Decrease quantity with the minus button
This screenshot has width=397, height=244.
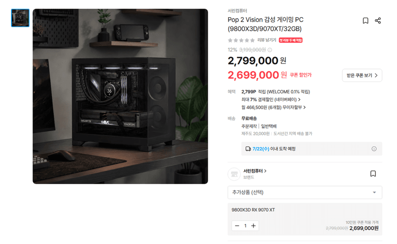[237, 226]
